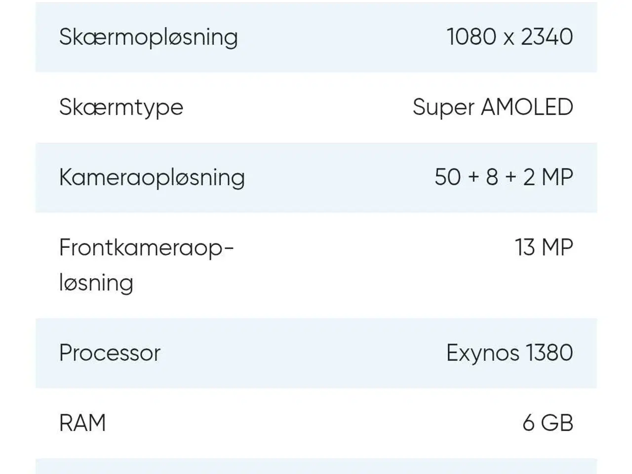Click the Super AMOLED value

click(x=493, y=108)
